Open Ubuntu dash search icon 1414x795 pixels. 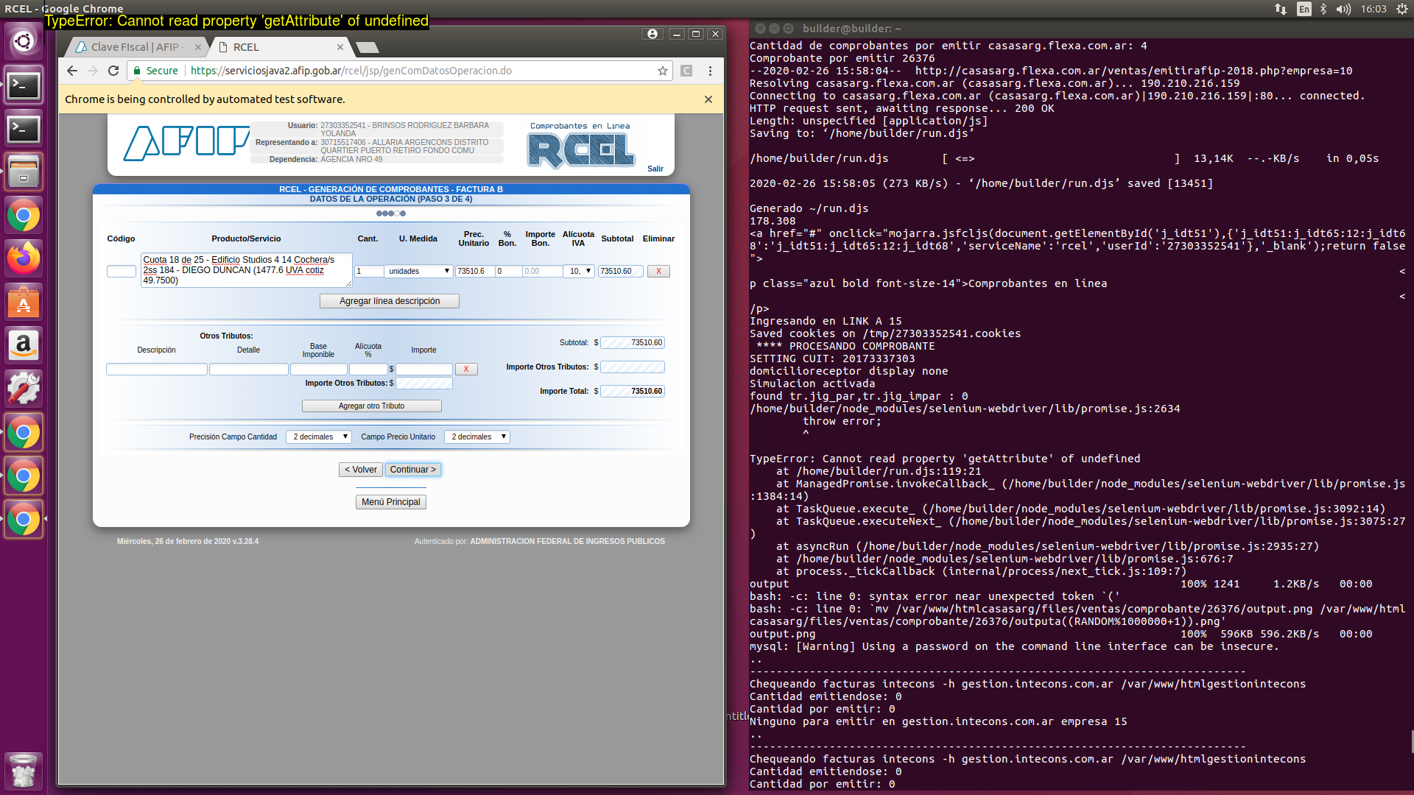[x=24, y=41]
